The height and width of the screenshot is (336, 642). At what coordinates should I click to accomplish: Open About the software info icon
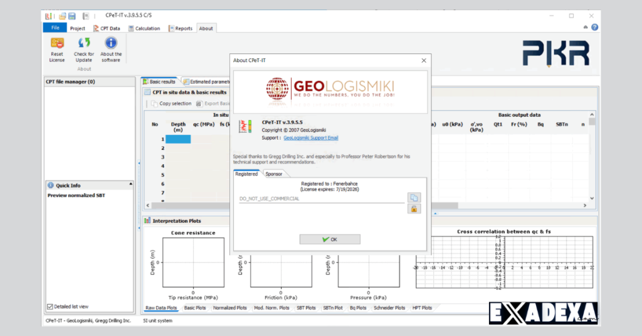pyautogui.click(x=111, y=43)
